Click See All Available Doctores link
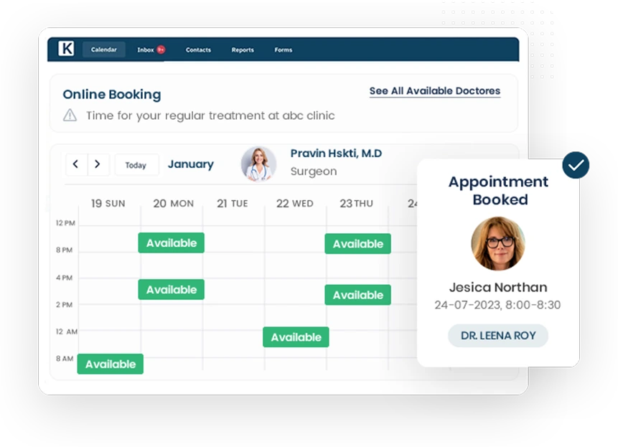The height and width of the screenshot is (447, 618). pos(434,91)
